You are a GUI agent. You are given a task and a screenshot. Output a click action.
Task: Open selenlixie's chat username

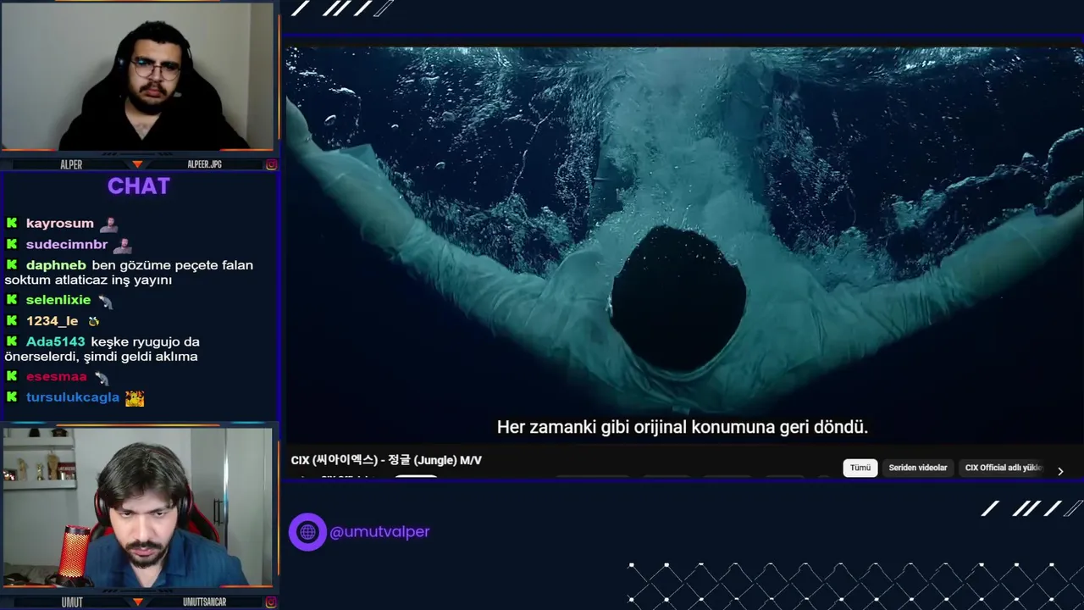[x=58, y=300]
